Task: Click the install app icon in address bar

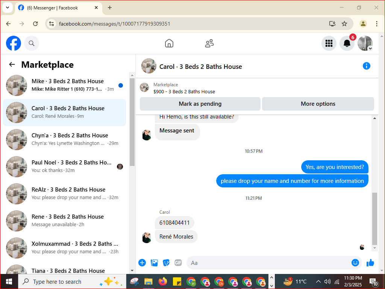Action: pyautogui.click(x=332, y=24)
